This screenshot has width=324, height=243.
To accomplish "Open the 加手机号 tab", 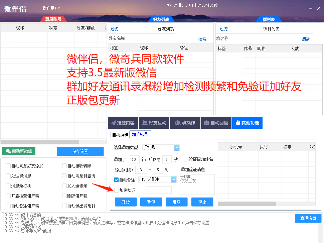I will 140,134.
